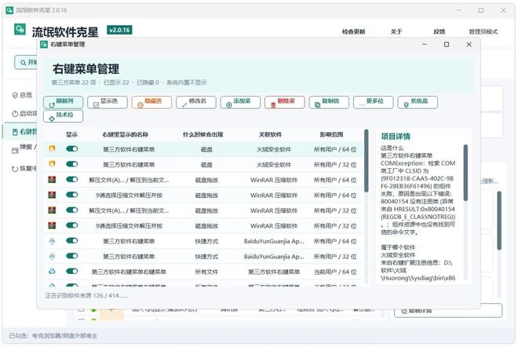The image size is (518, 347).
Task: Click 复制详情 button in the main window
Action: click(448, 311)
